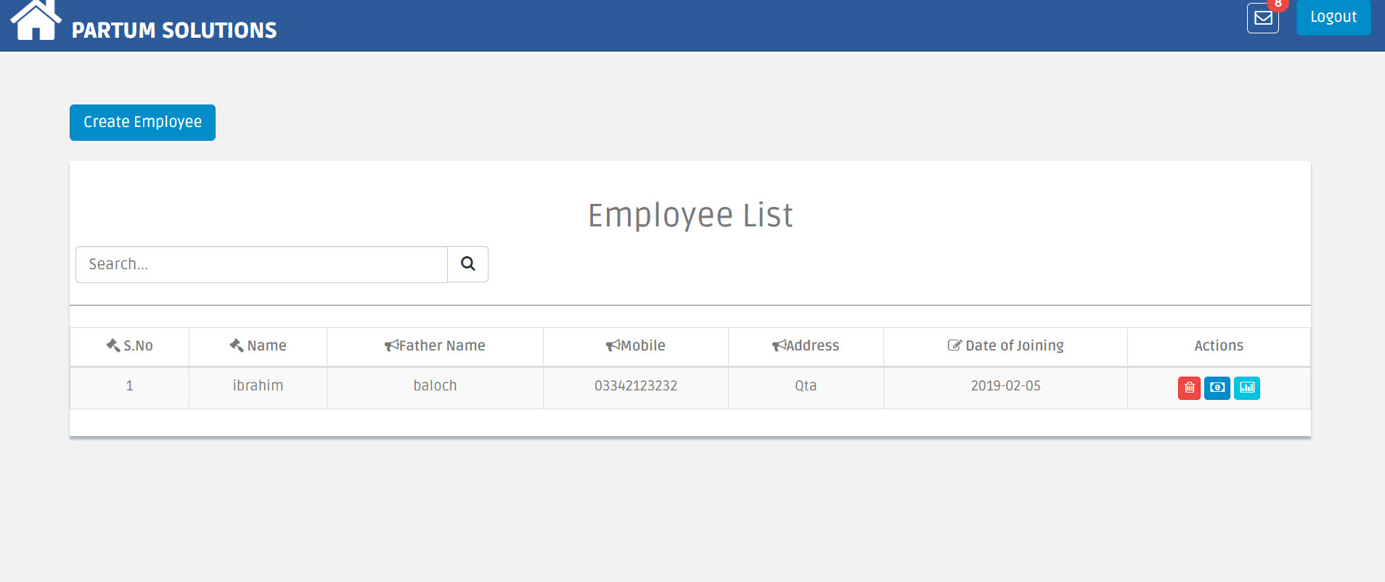Click inside the Search text field
This screenshot has height=582, width=1385.
(x=261, y=264)
